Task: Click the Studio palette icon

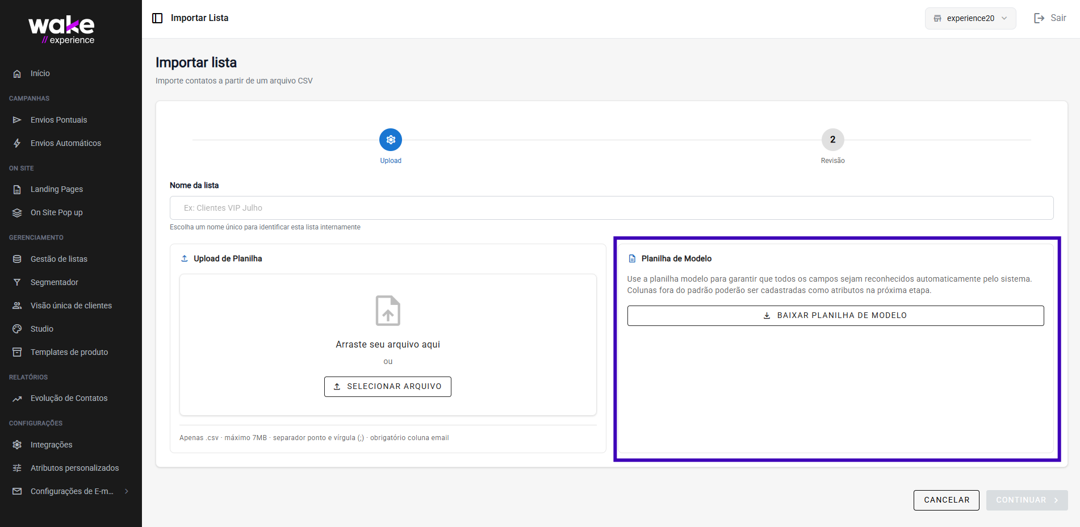Action: point(17,329)
